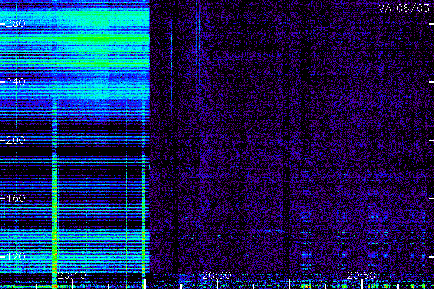Click the MA 08/03 date label
Image resolution: width=434 pixels, height=289 pixels.
pos(404,8)
